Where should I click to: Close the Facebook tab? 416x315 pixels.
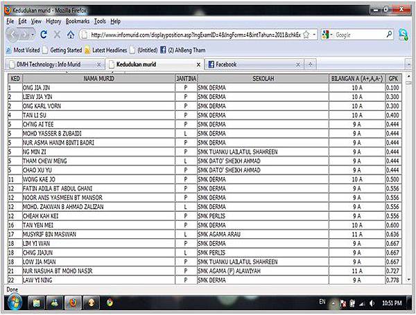[298, 64]
